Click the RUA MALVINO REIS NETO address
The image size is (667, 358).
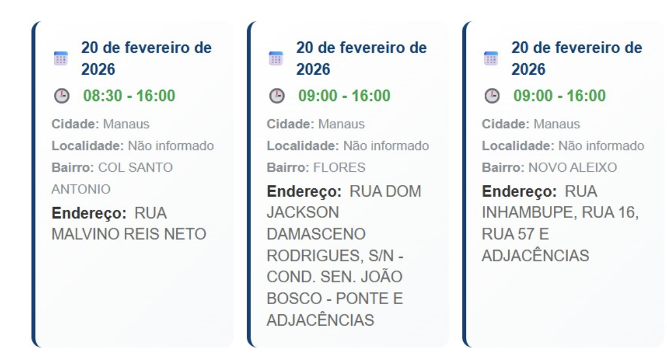(x=129, y=224)
